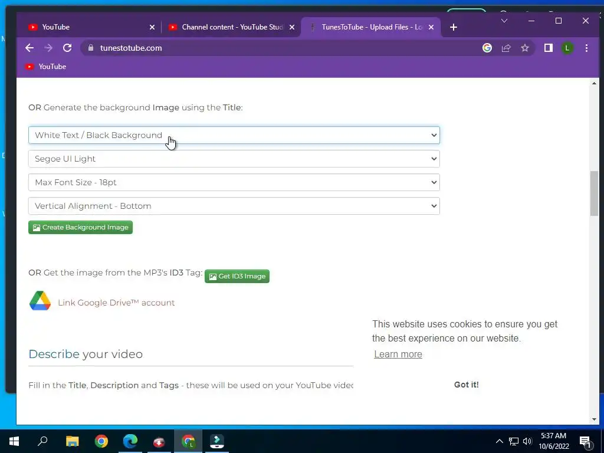Click the Get ID3 Image button

pyautogui.click(x=237, y=276)
